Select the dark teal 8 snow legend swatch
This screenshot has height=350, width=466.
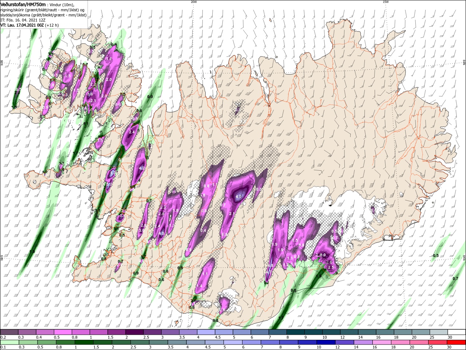296,332
